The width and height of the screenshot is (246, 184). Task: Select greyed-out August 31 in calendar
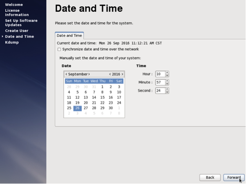94,87
